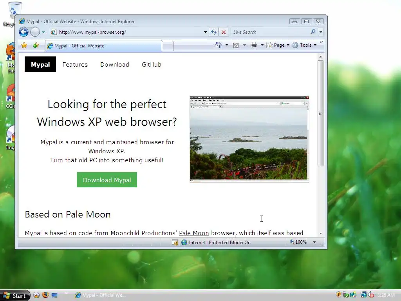Expand the Print options dropdown arrow
Viewport: 401px width, 301px height.
(262, 45)
